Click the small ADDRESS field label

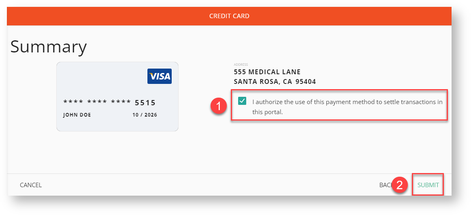[241, 65]
